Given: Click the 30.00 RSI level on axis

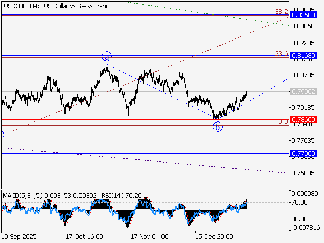Looking at the screenshot, I should point(301,219).
